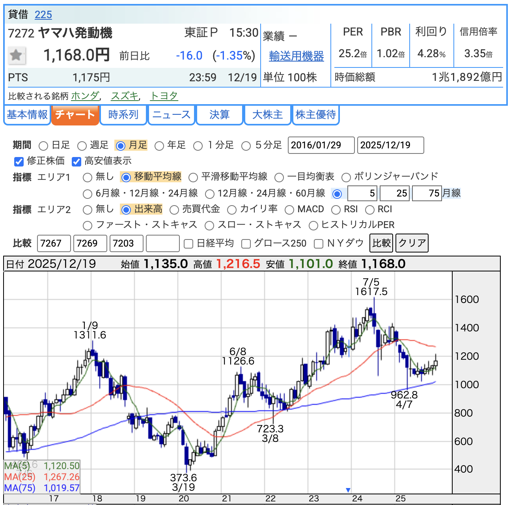Switch to the 時系列 tab

[123, 115]
